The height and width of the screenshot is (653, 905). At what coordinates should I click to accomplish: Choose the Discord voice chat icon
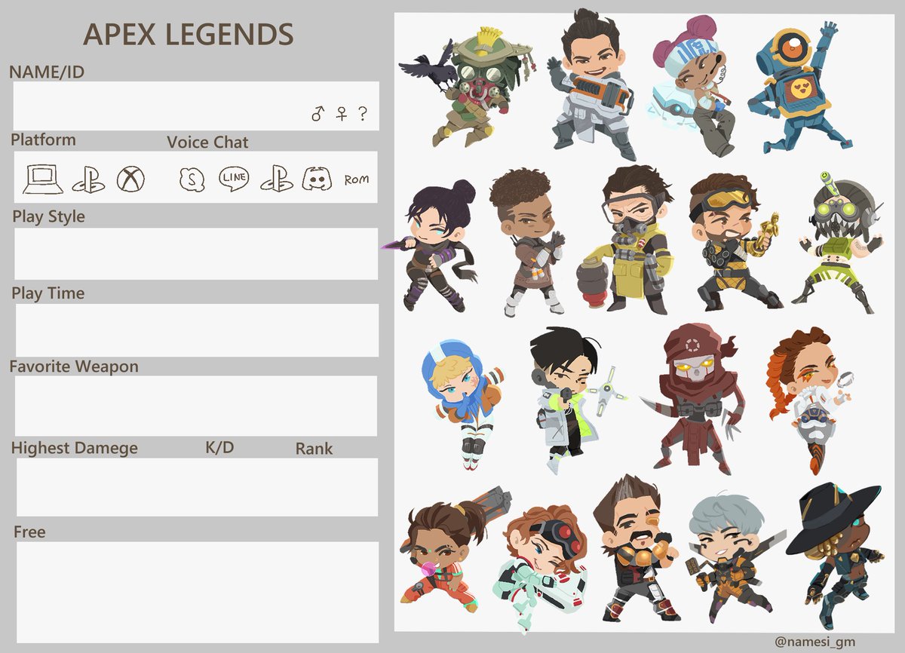317,179
